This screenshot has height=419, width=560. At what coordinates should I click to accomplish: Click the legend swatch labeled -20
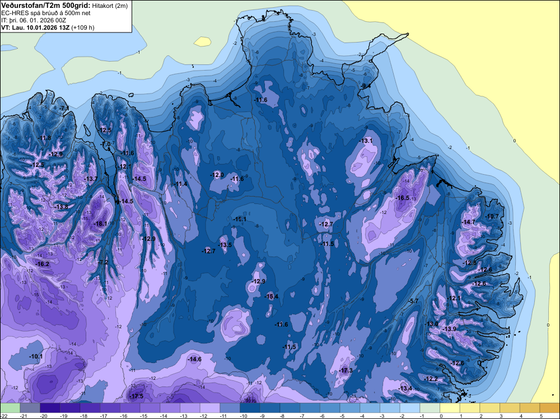coord(50,408)
